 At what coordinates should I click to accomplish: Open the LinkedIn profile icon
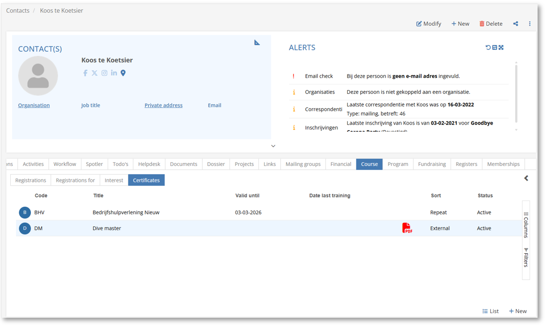click(114, 73)
